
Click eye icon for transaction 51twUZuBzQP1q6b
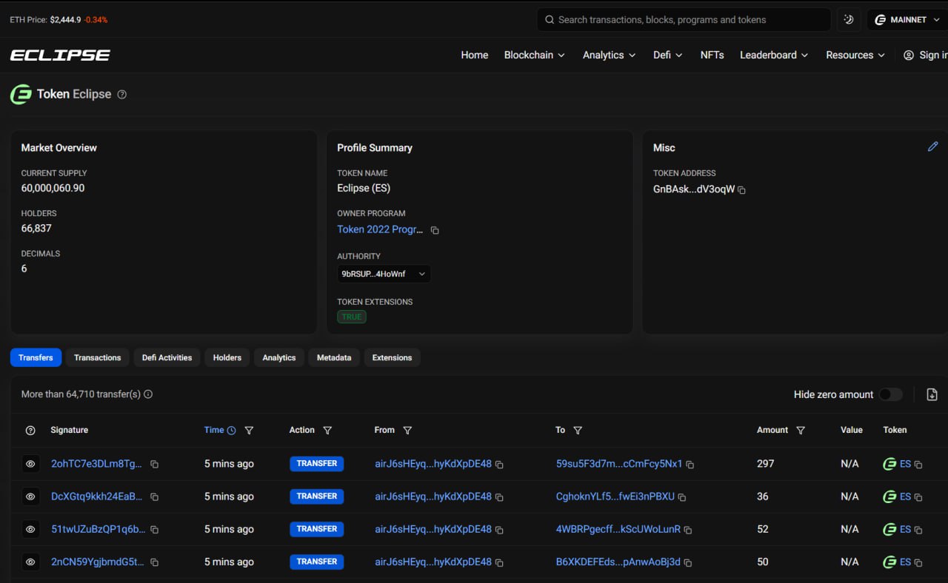[30, 529]
